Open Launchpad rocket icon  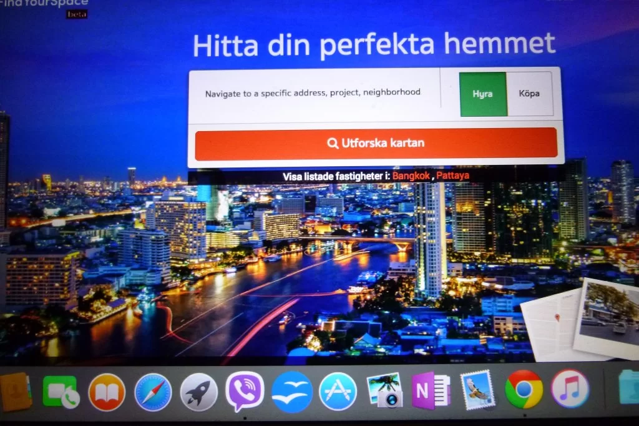(199, 392)
